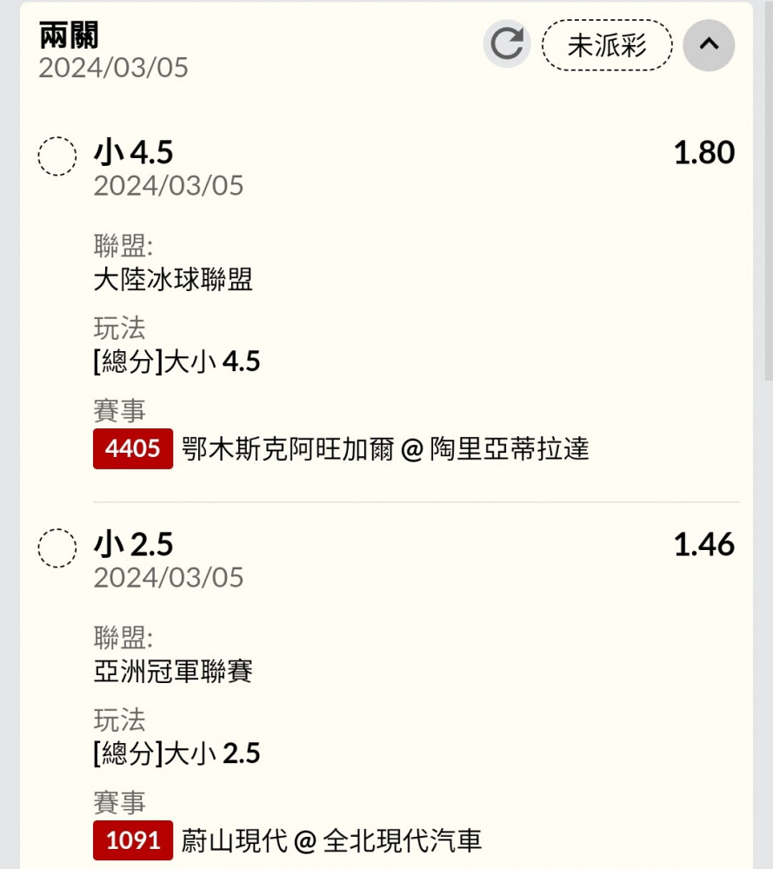Click the vertical scrollbar on the right edge
773x869 pixels.
(x=769, y=190)
